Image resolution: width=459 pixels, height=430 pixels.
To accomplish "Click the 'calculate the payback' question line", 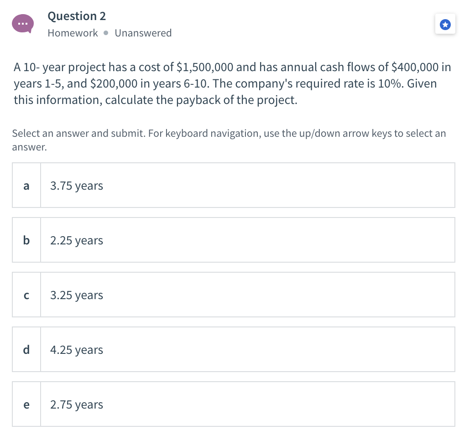I will [x=155, y=100].
